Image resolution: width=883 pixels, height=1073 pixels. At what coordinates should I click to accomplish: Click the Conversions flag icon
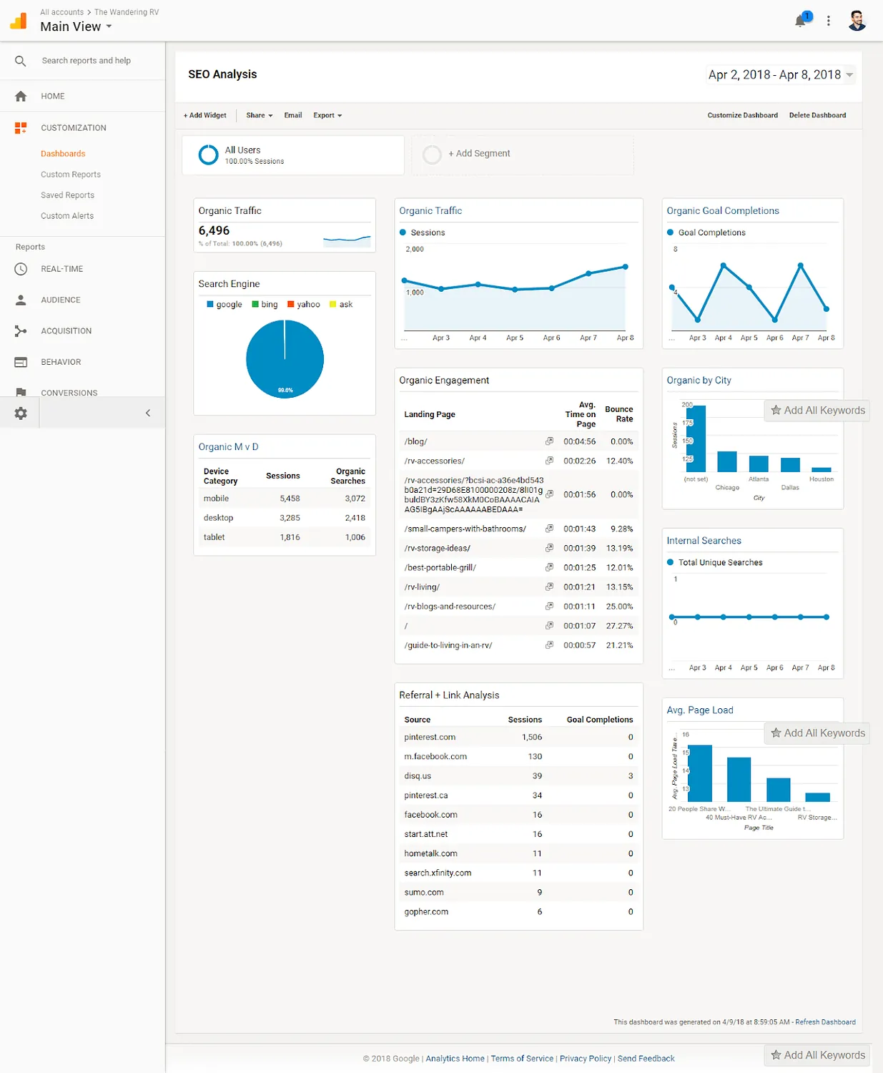21,392
